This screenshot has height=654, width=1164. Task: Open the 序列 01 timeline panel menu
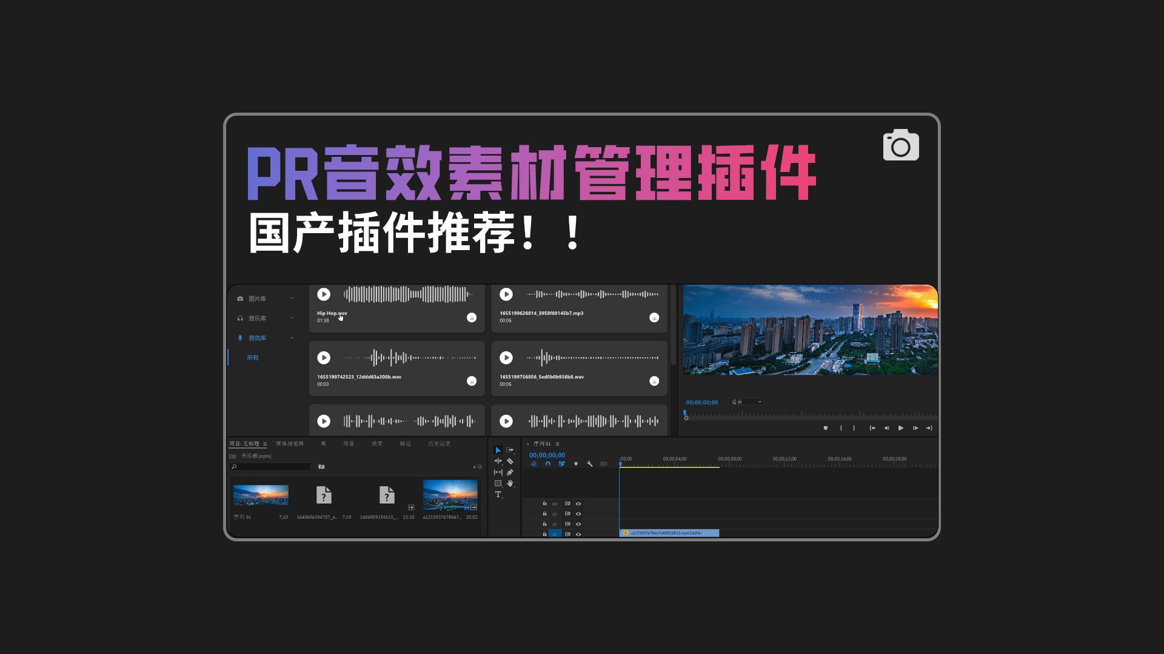click(558, 444)
